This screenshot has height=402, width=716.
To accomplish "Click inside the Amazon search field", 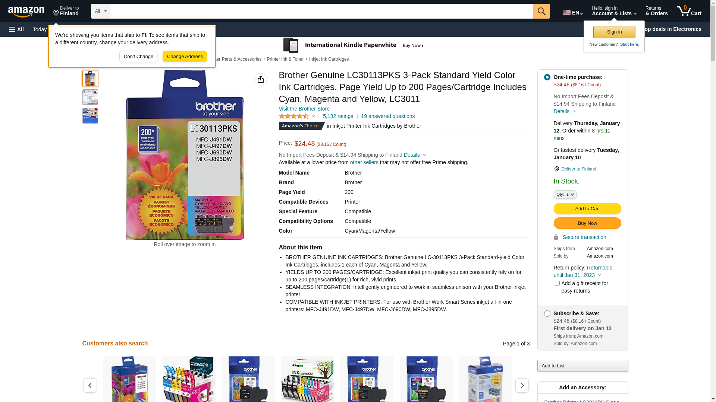I will [321, 11].
